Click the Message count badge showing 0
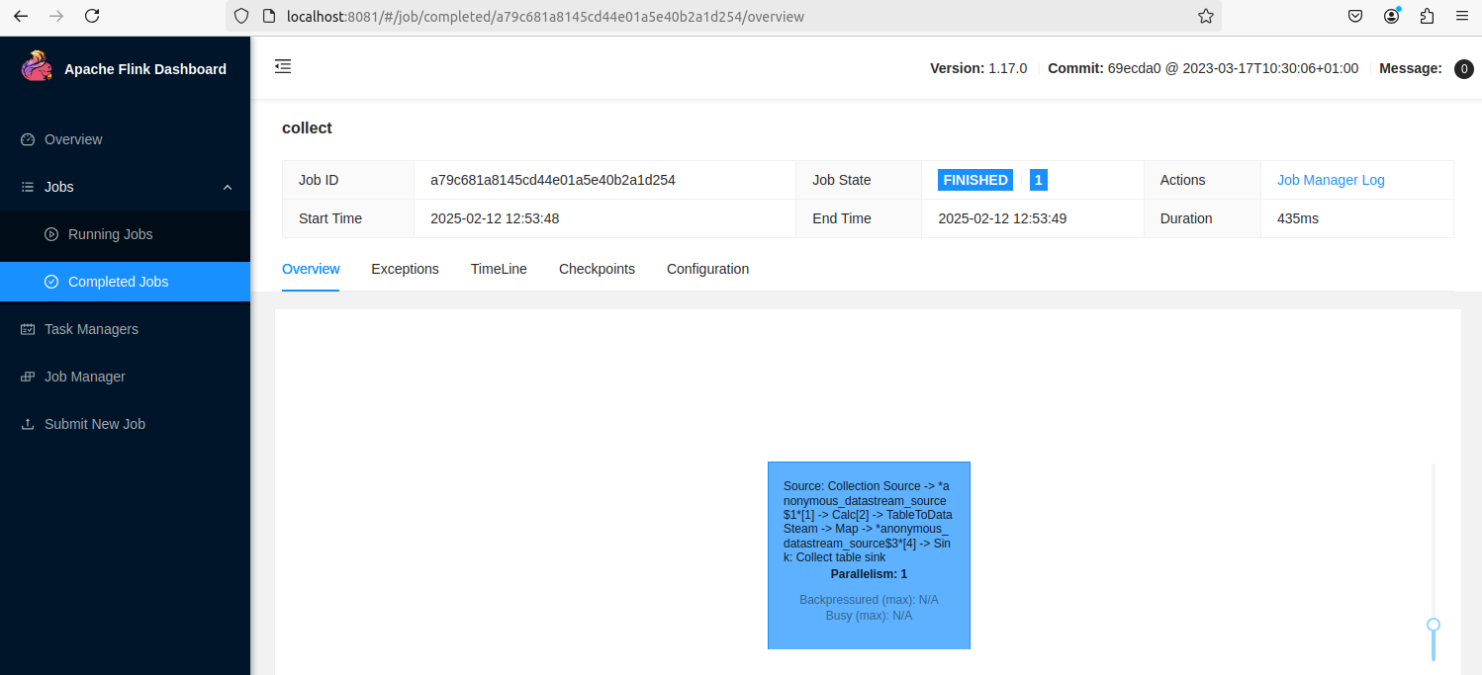This screenshot has height=675, width=1482. pyautogui.click(x=1463, y=69)
